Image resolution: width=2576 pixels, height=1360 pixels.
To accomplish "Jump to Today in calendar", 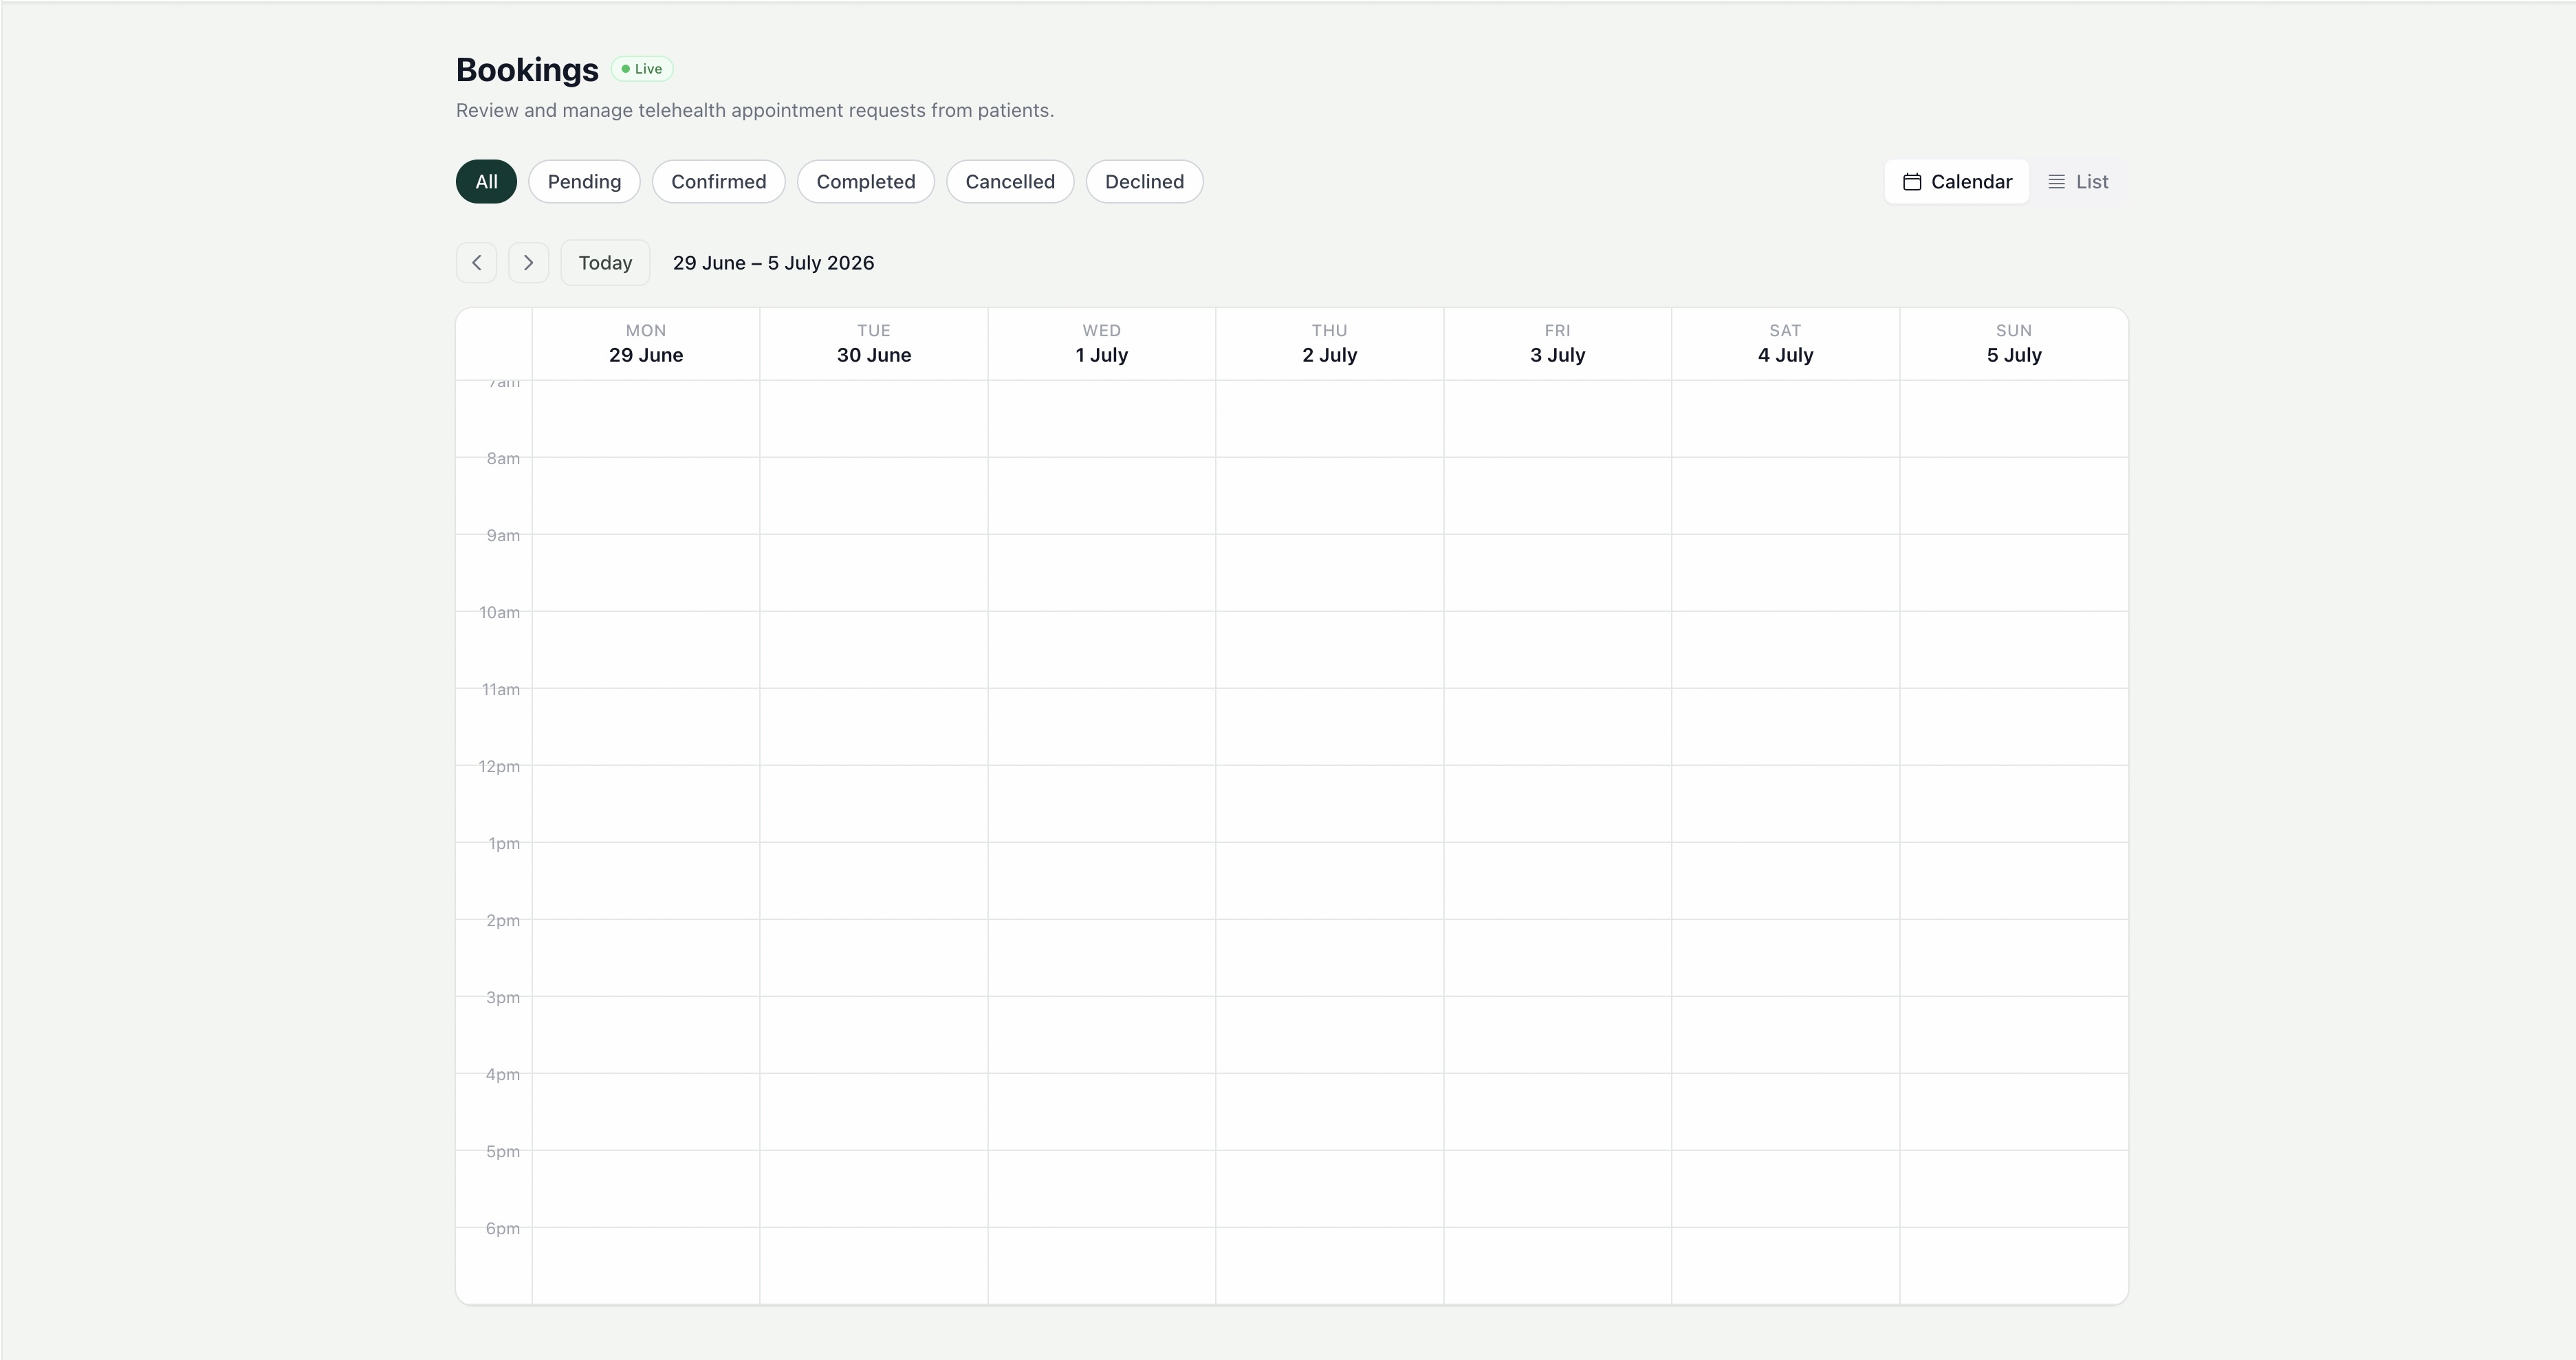I will [x=605, y=263].
